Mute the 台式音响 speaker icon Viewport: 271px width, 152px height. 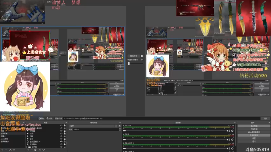click(x=228, y=140)
